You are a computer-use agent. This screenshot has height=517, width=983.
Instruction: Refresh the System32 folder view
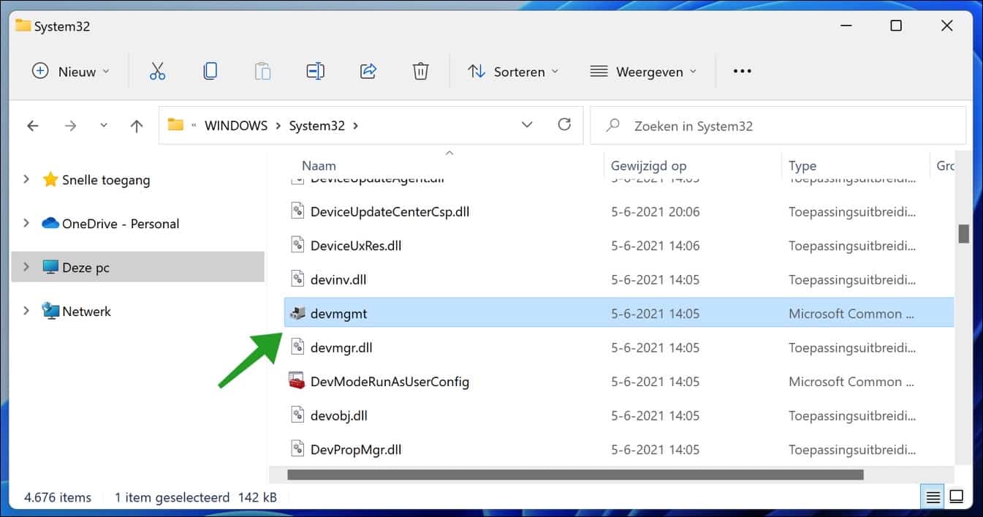(564, 125)
